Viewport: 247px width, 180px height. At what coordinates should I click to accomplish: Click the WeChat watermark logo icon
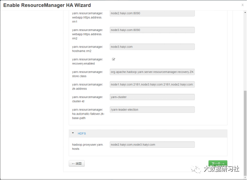196,169
